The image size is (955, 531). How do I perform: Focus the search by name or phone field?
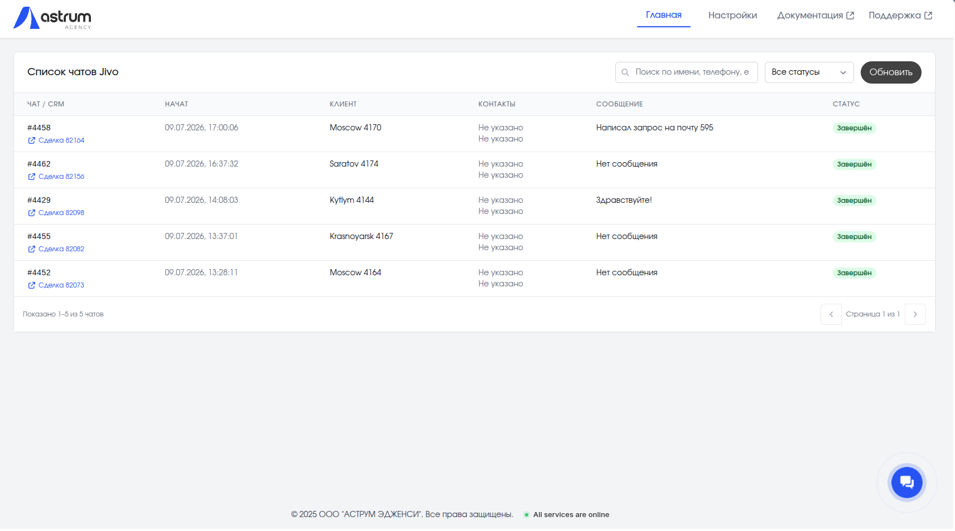click(686, 72)
